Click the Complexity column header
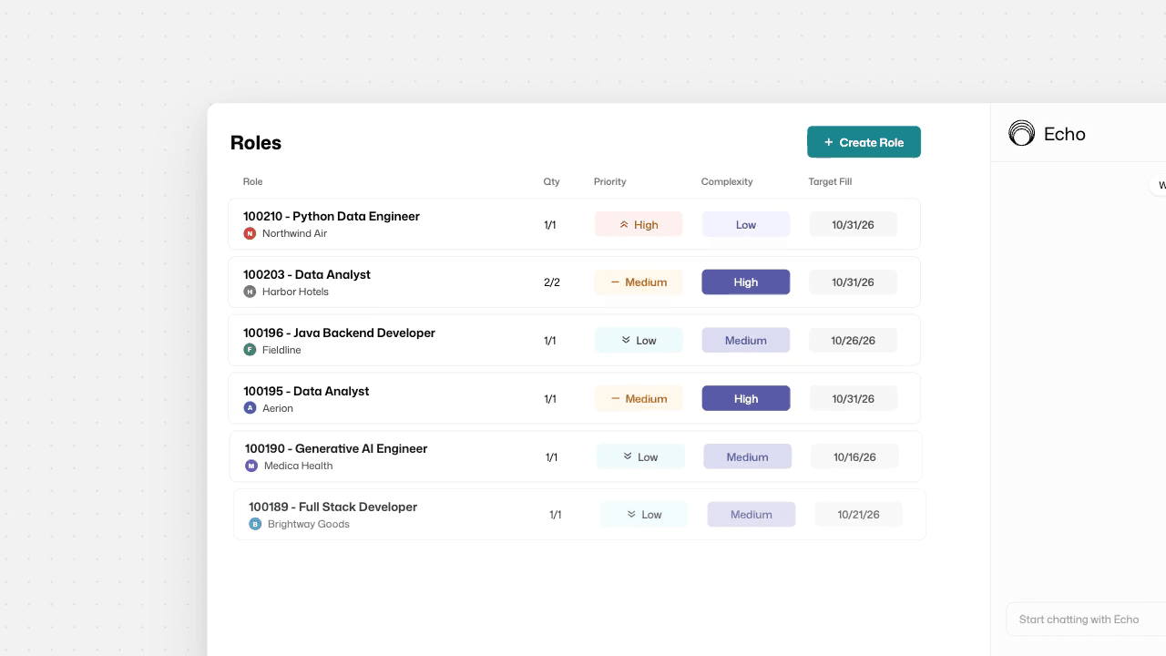Screen dimensions: 1166x656 click(x=727, y=181)
